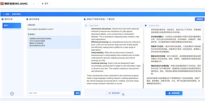Toggle the llama3:latest check circle
This screenshot has height=101, width=205.
pos(86,25)
